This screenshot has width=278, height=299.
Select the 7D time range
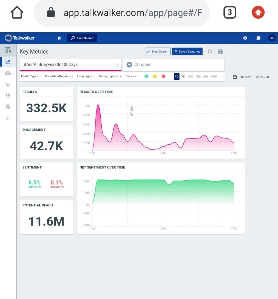(183, 77)
